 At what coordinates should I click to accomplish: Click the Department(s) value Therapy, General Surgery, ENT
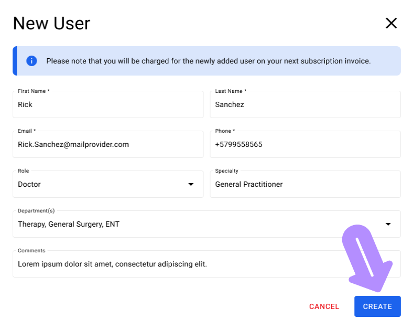coord(69,224)
